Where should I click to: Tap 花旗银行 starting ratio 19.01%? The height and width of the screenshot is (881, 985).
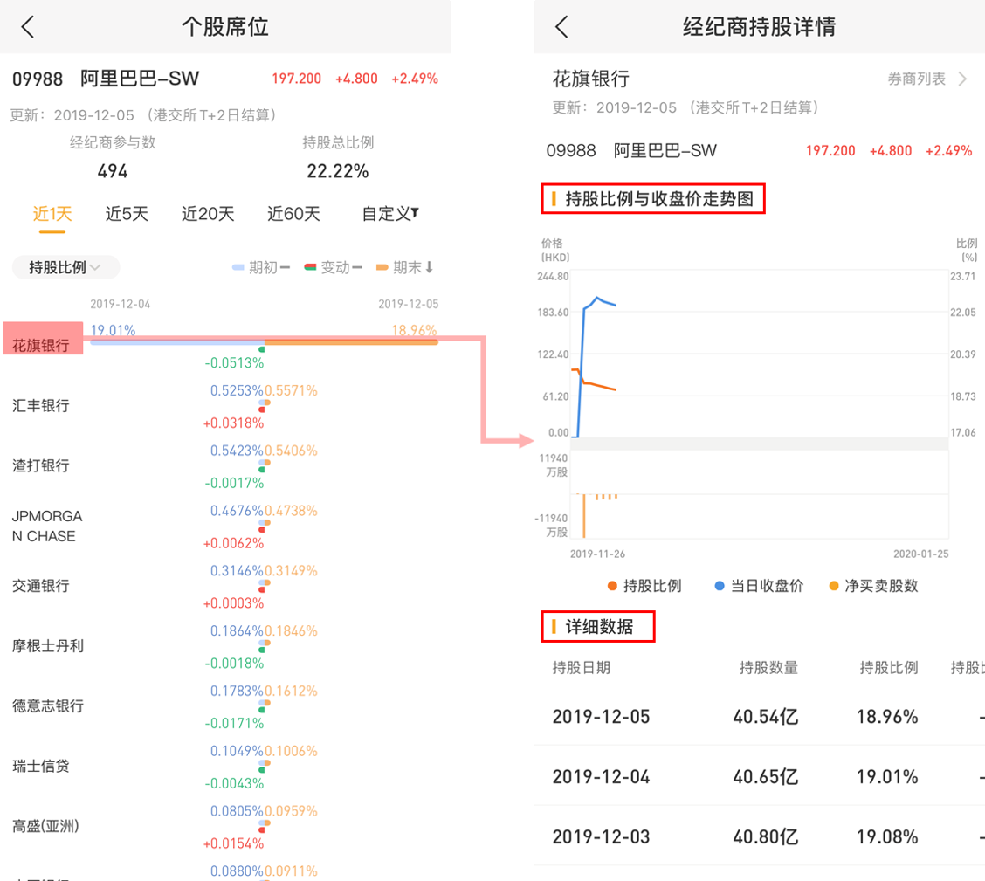point(113,330)
